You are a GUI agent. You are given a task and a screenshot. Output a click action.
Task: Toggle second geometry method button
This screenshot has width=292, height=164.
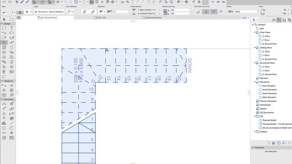click(x=93, y=12)
